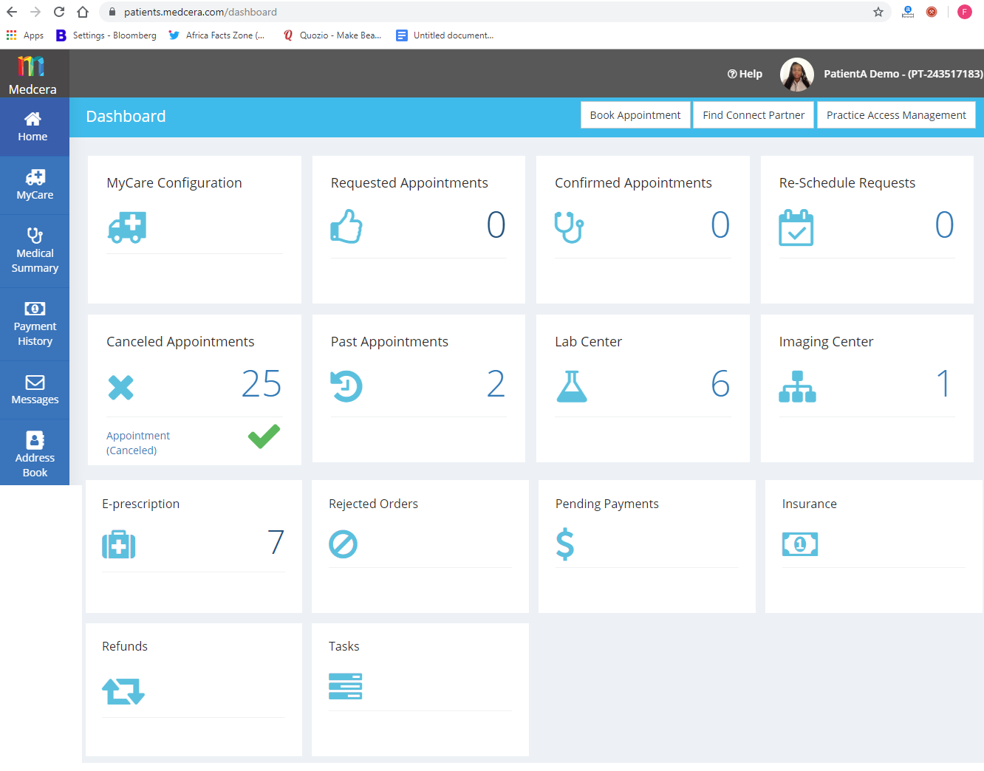The height and width of the screenshot is (771, 984).
Task: Click the E-prescription medical kit icon
Action: (119, 544)
